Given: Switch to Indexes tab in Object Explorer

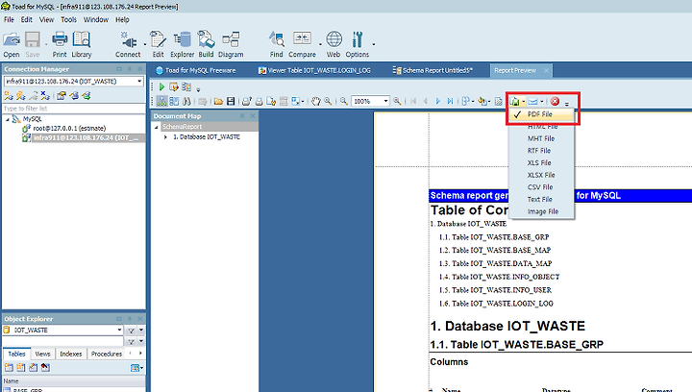Looking at the screenshot, I should click(70, 354).
